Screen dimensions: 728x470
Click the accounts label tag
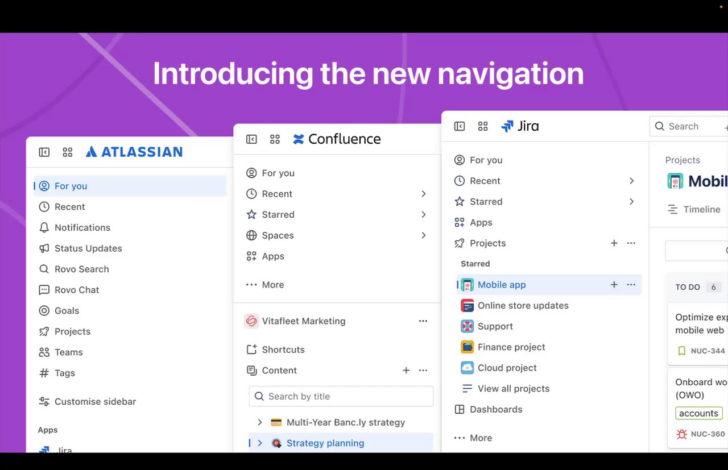pos(699,413)
